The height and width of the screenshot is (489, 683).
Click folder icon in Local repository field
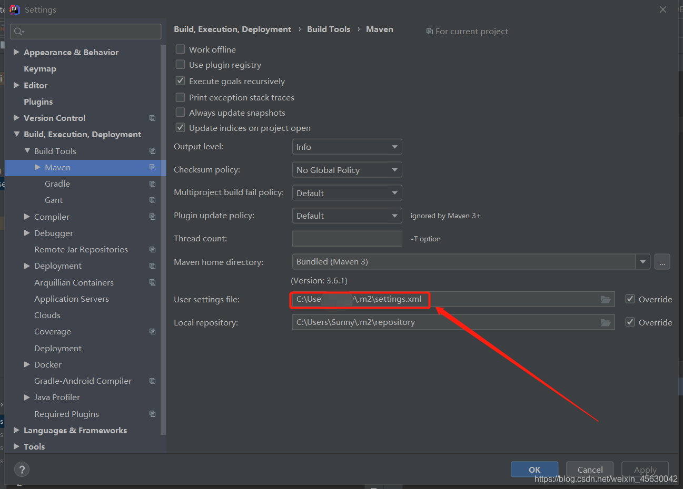pyautogui.click(x=606, y=322)
